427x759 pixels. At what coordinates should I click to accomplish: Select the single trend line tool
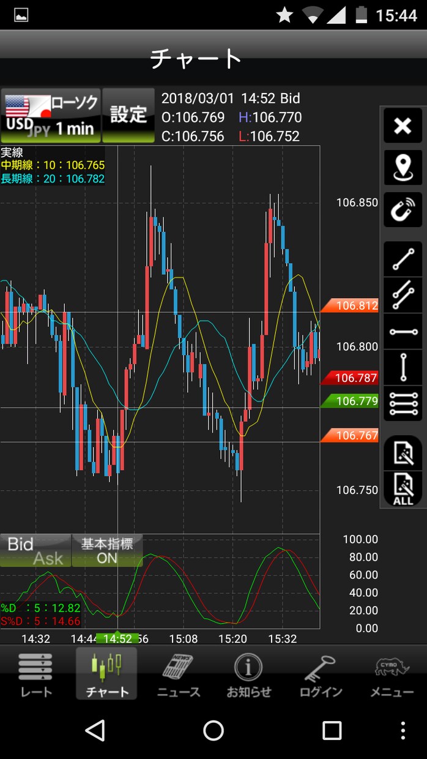(403, 260)
